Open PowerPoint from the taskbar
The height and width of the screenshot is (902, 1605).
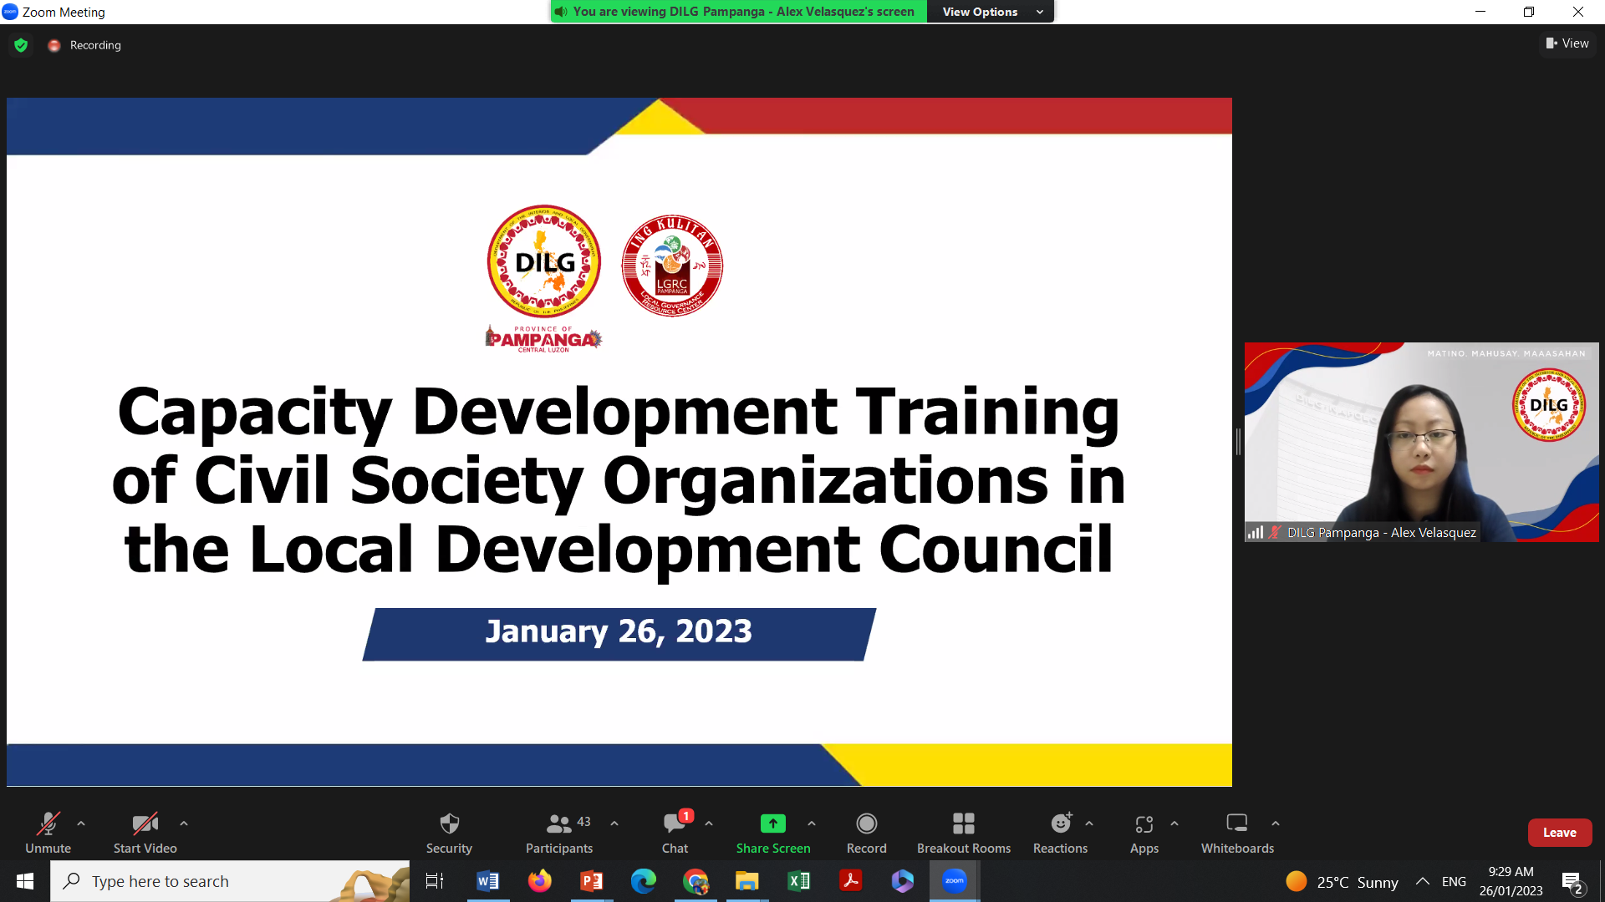(x=591, y=881)
